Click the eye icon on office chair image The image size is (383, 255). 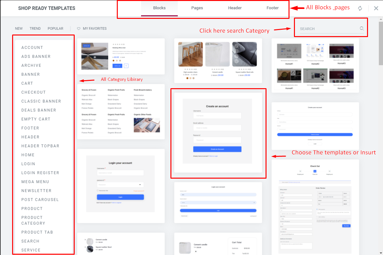click(x=95, y=57)
